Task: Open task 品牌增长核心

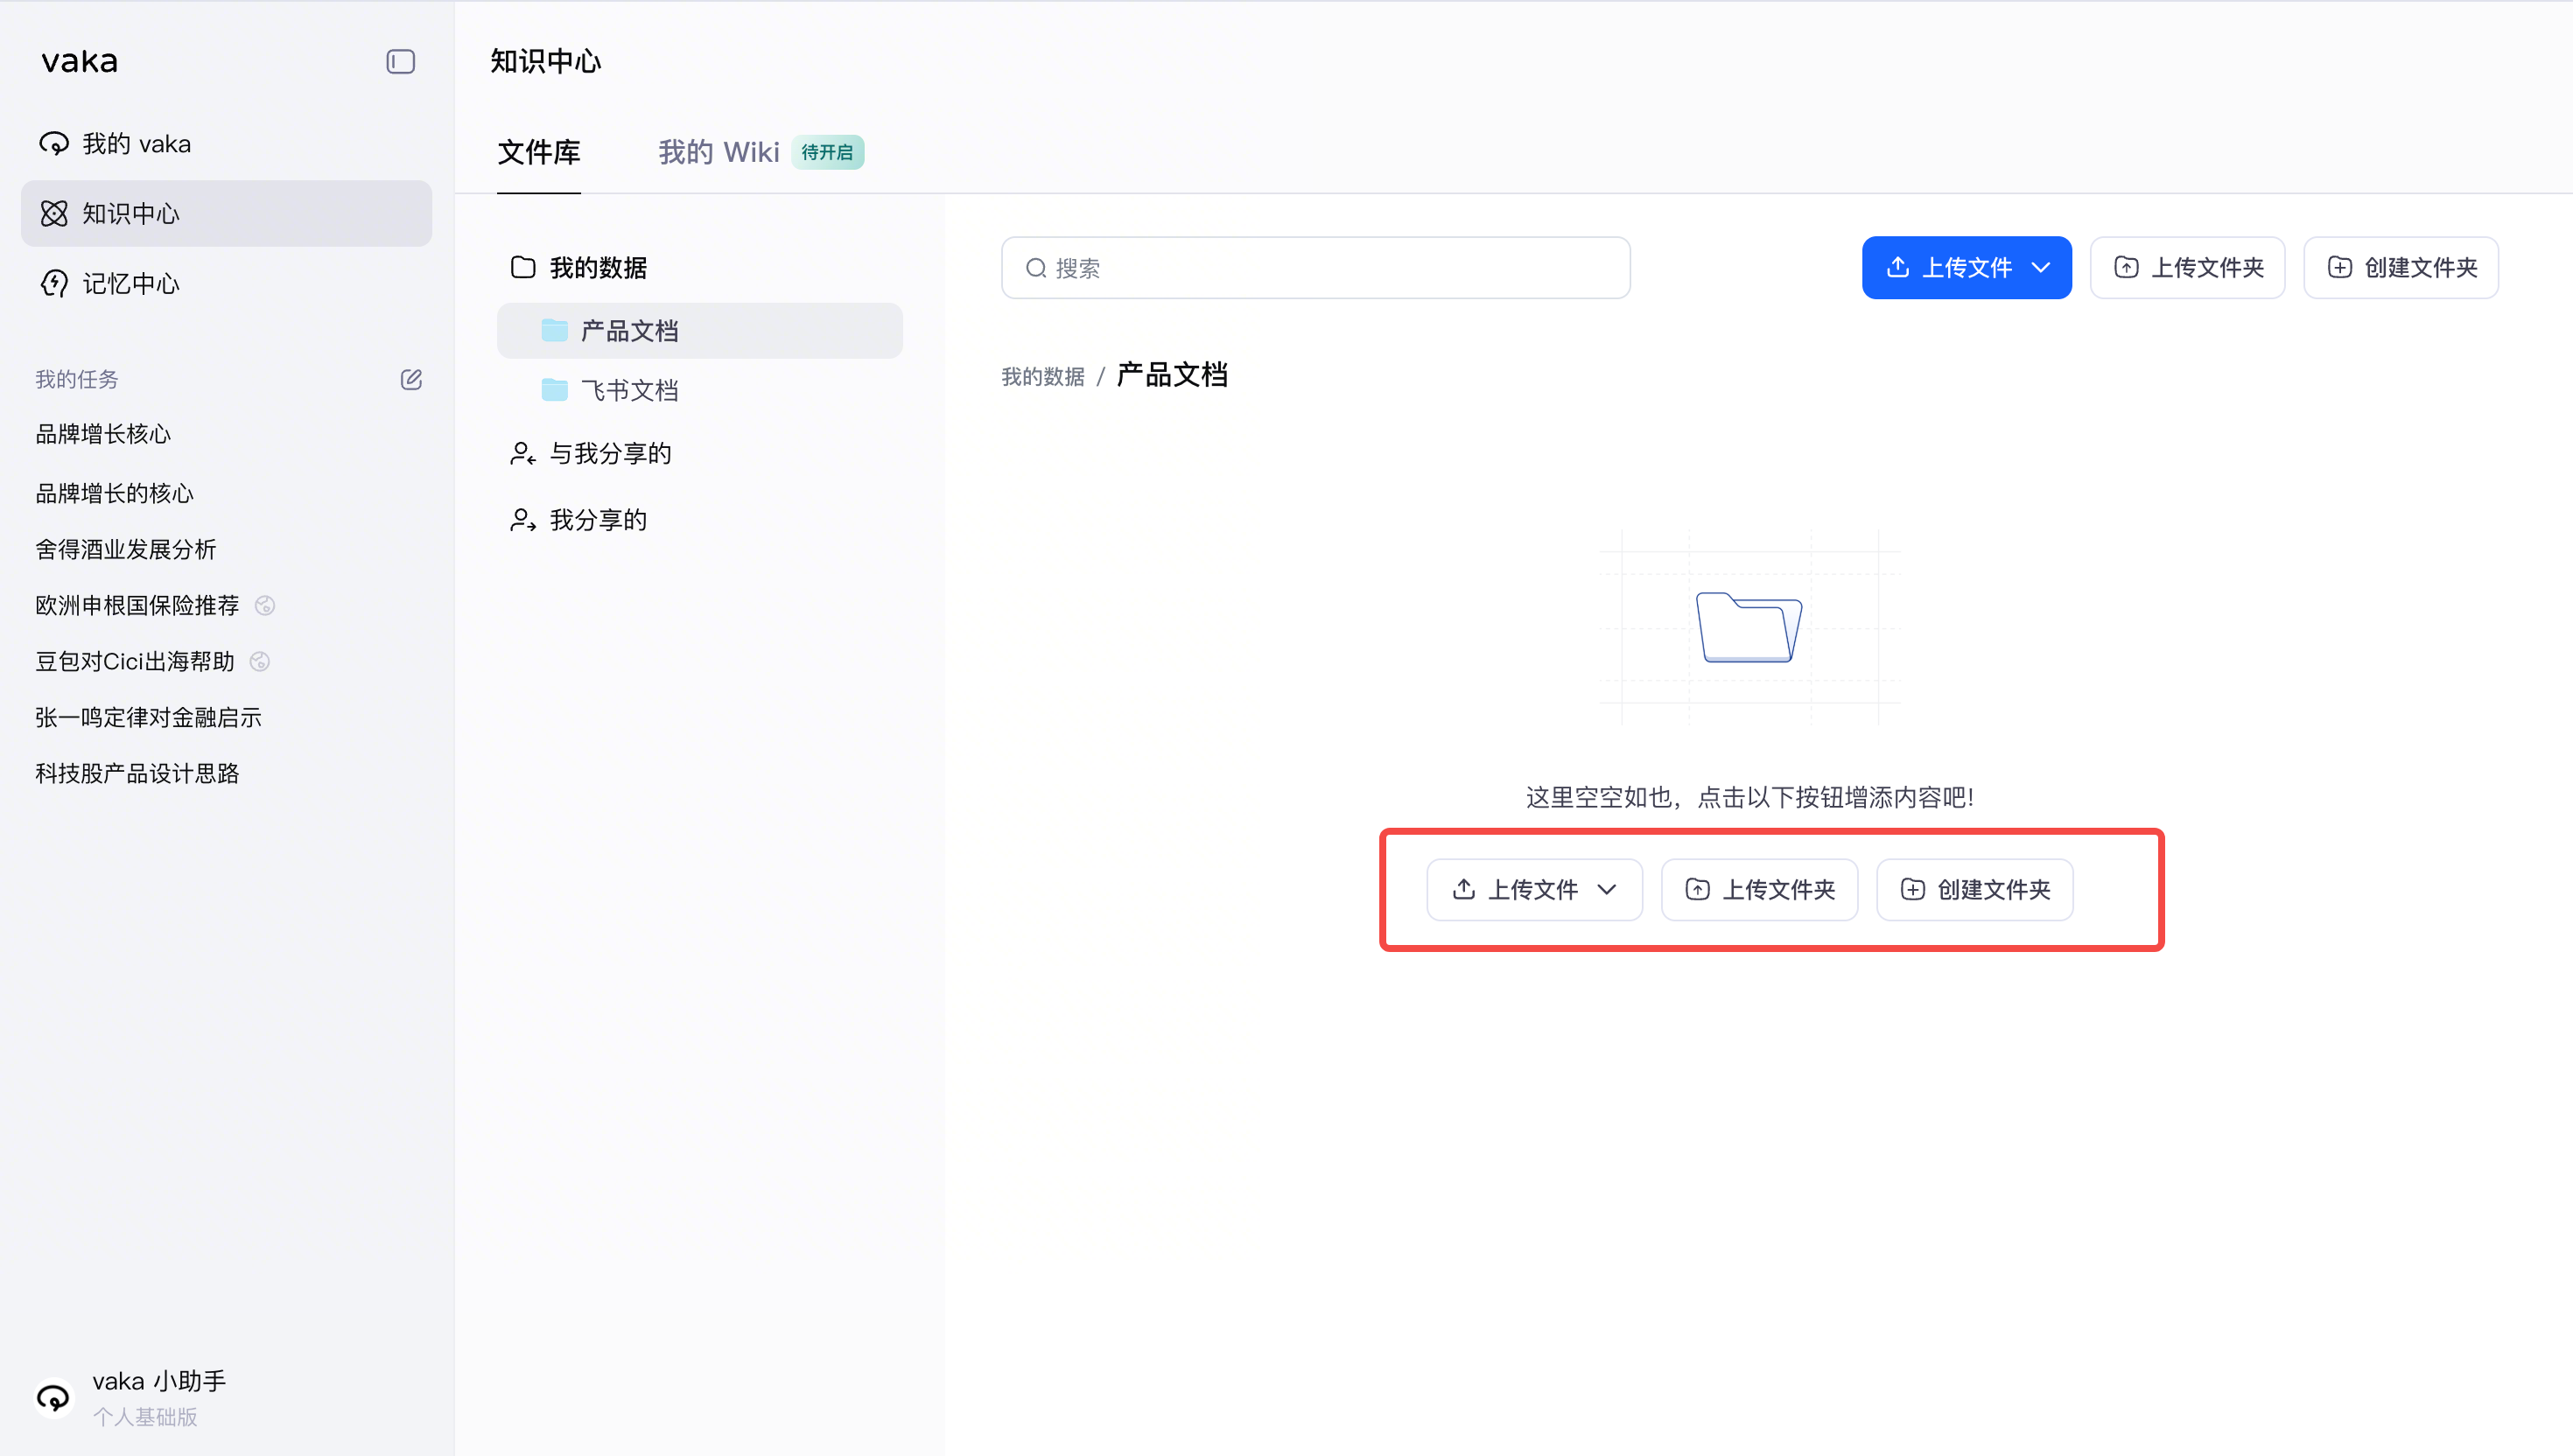Action: pos(103,434)
